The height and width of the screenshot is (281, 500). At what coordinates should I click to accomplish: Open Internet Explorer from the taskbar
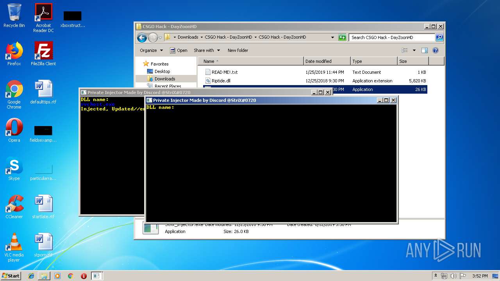(31, 276)
